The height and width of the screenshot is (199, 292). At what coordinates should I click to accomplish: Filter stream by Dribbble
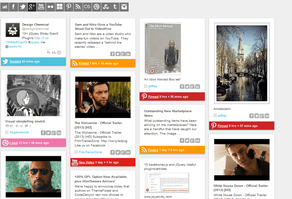tap(96, 7)
